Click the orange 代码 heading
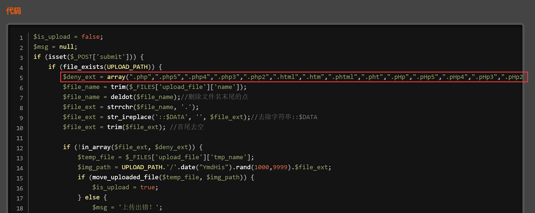The height and width of the screenshot is (213, 535). coord(13,11)
